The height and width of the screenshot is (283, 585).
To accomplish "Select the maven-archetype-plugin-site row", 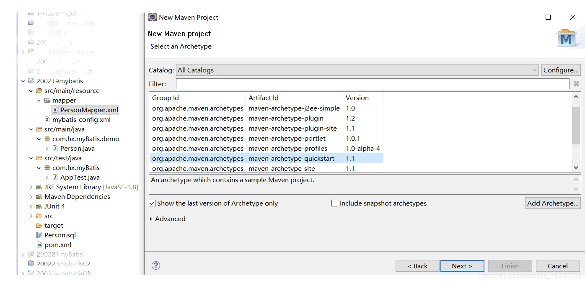I will pyautogui.click(x=267, y=128).
